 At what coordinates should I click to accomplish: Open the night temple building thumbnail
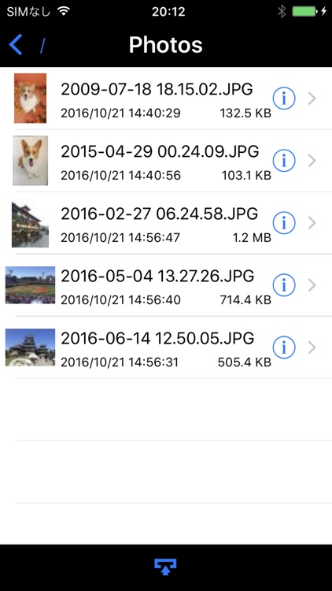[30, 223]
